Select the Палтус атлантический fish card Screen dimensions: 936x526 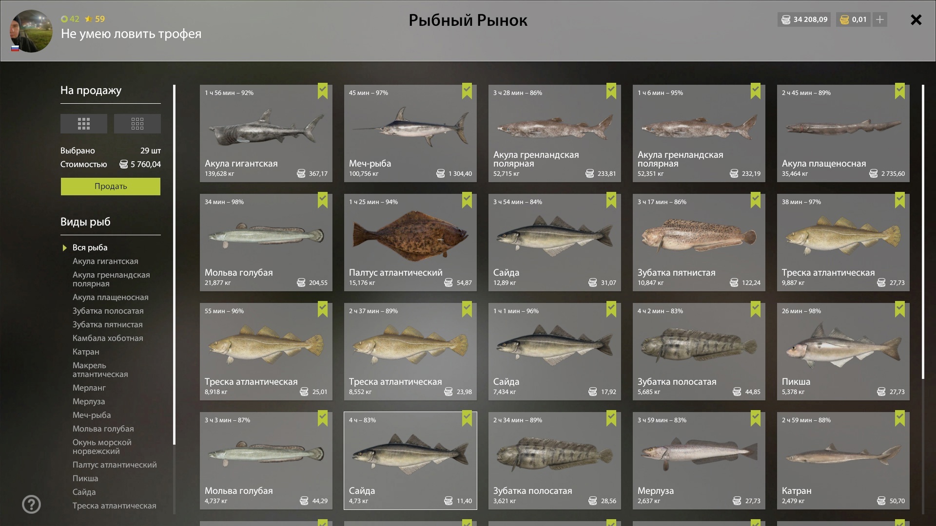coord(410,243)
